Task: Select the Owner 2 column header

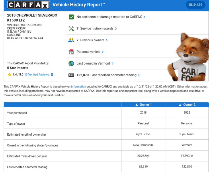Action: (187, 105)
